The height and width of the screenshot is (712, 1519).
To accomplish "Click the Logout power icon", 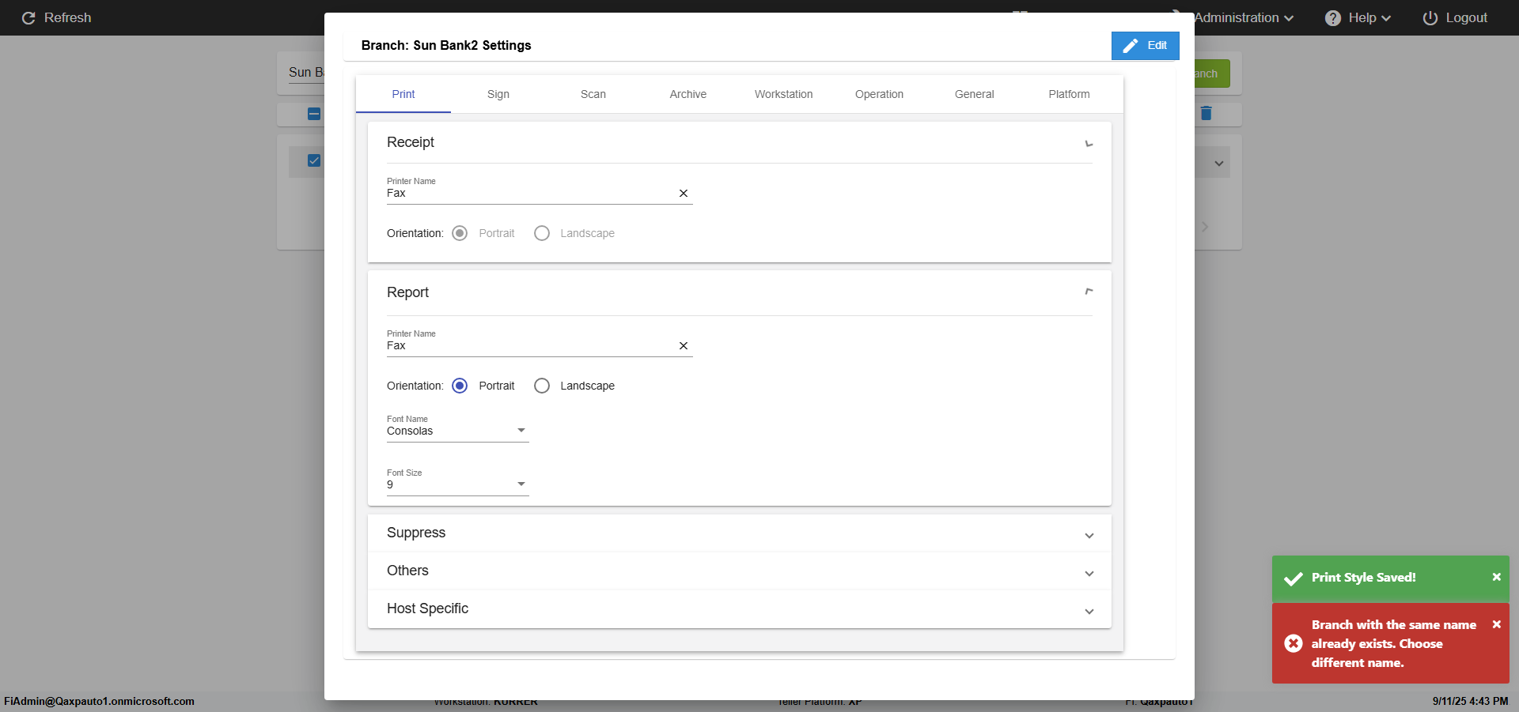I will point(1430,18).
